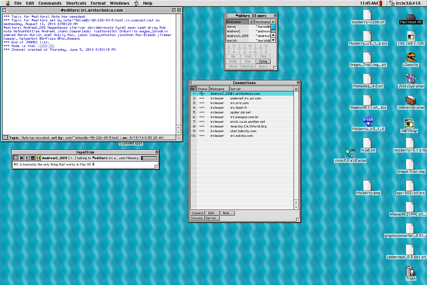427x285 pixels.
Task: Select the Oregon_Trail.img_.sit file icon
Action: [x=368, y=60]
